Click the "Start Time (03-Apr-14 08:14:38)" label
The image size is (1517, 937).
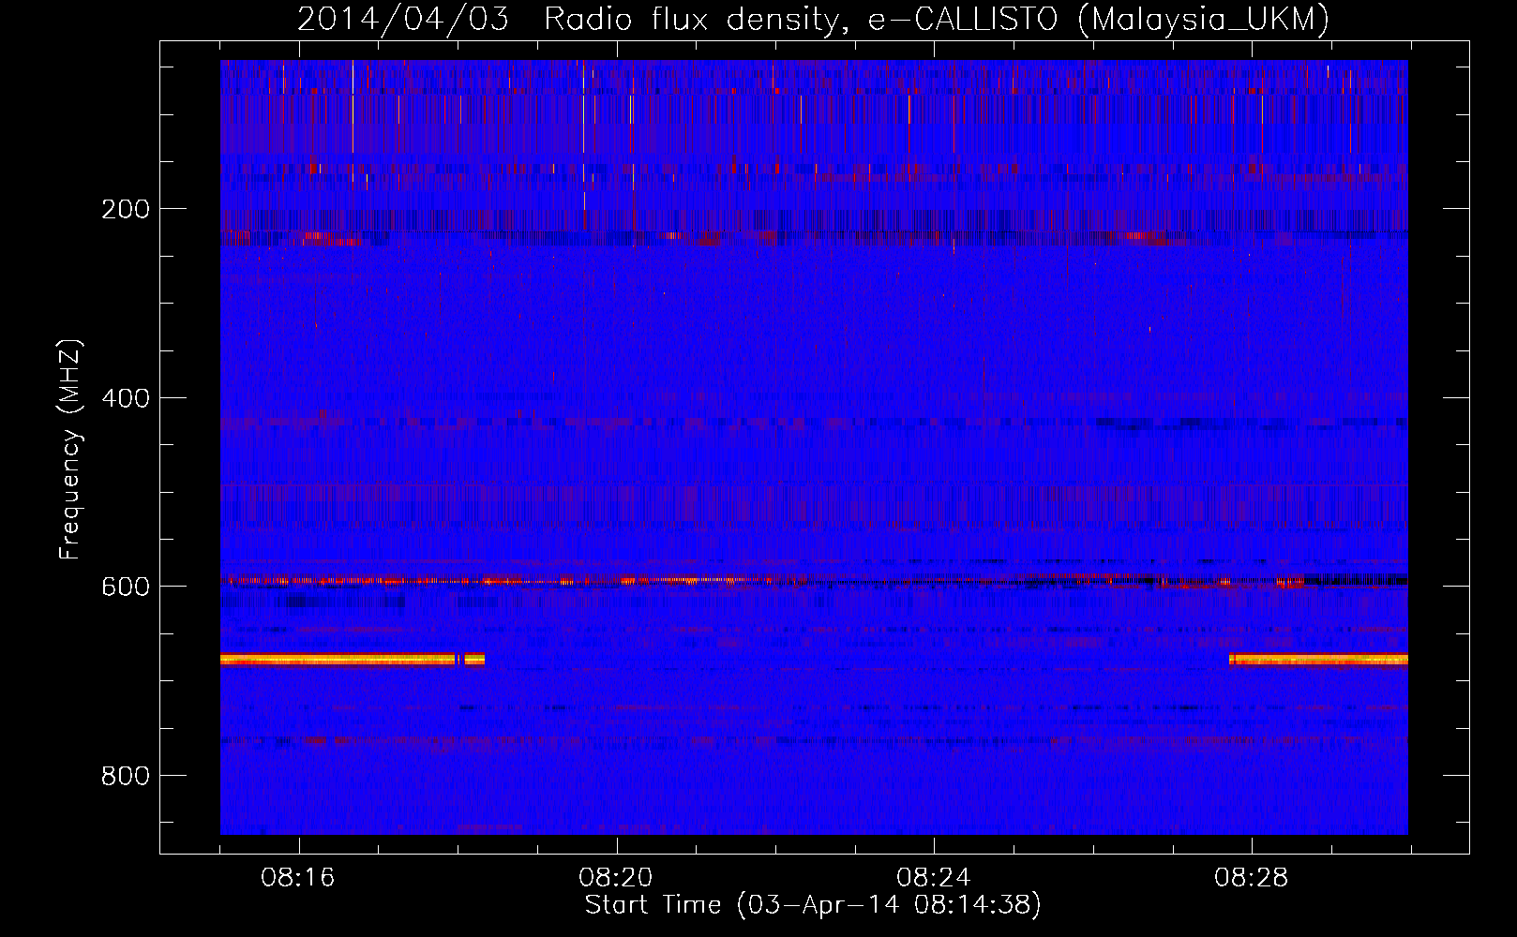813,904
